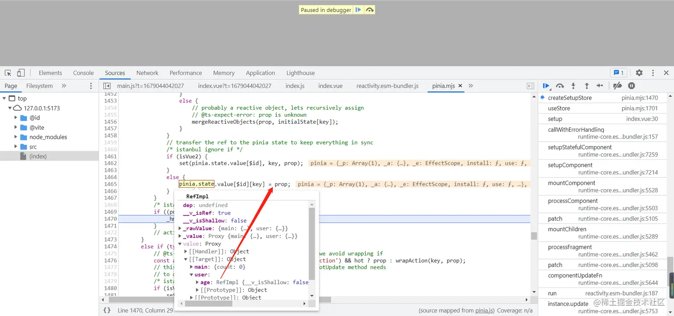The height and width of the screenshot is (316, 674).
Task: Open the Lighthouse tab
Action: point(300,73)
